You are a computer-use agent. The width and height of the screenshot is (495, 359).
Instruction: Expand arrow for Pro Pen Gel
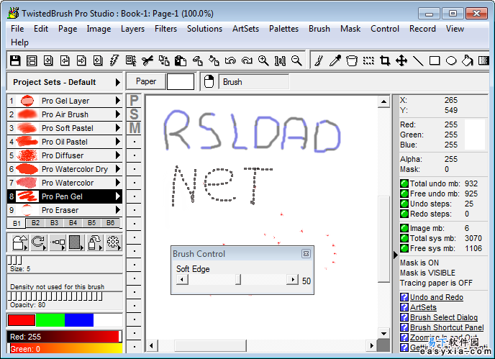(118, 196)
